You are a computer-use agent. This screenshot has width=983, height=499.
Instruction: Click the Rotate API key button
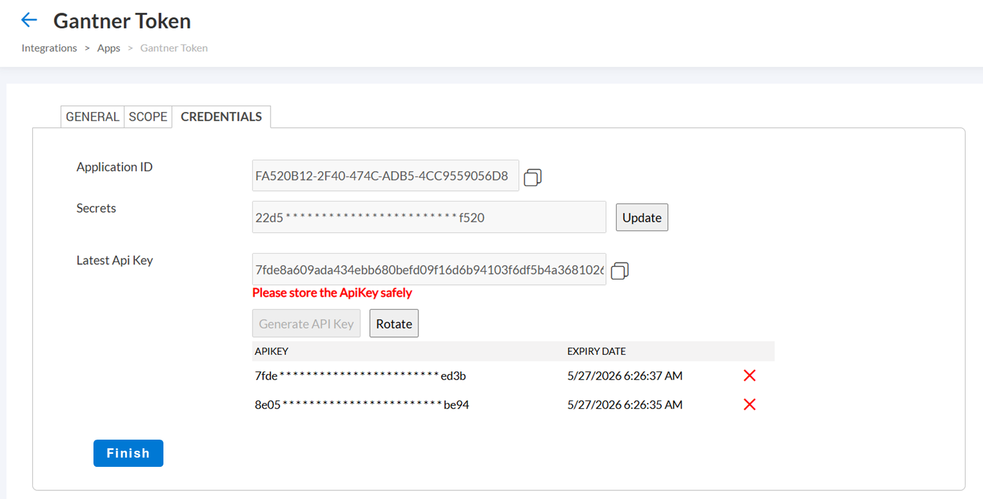394,323
